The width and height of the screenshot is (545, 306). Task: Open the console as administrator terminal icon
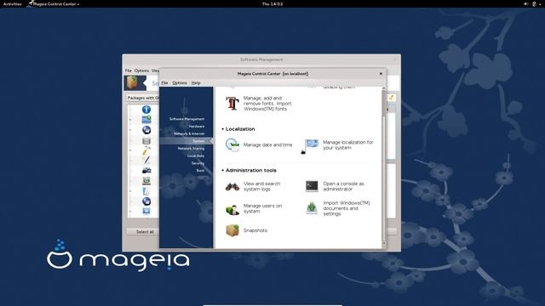coord(312,186)
